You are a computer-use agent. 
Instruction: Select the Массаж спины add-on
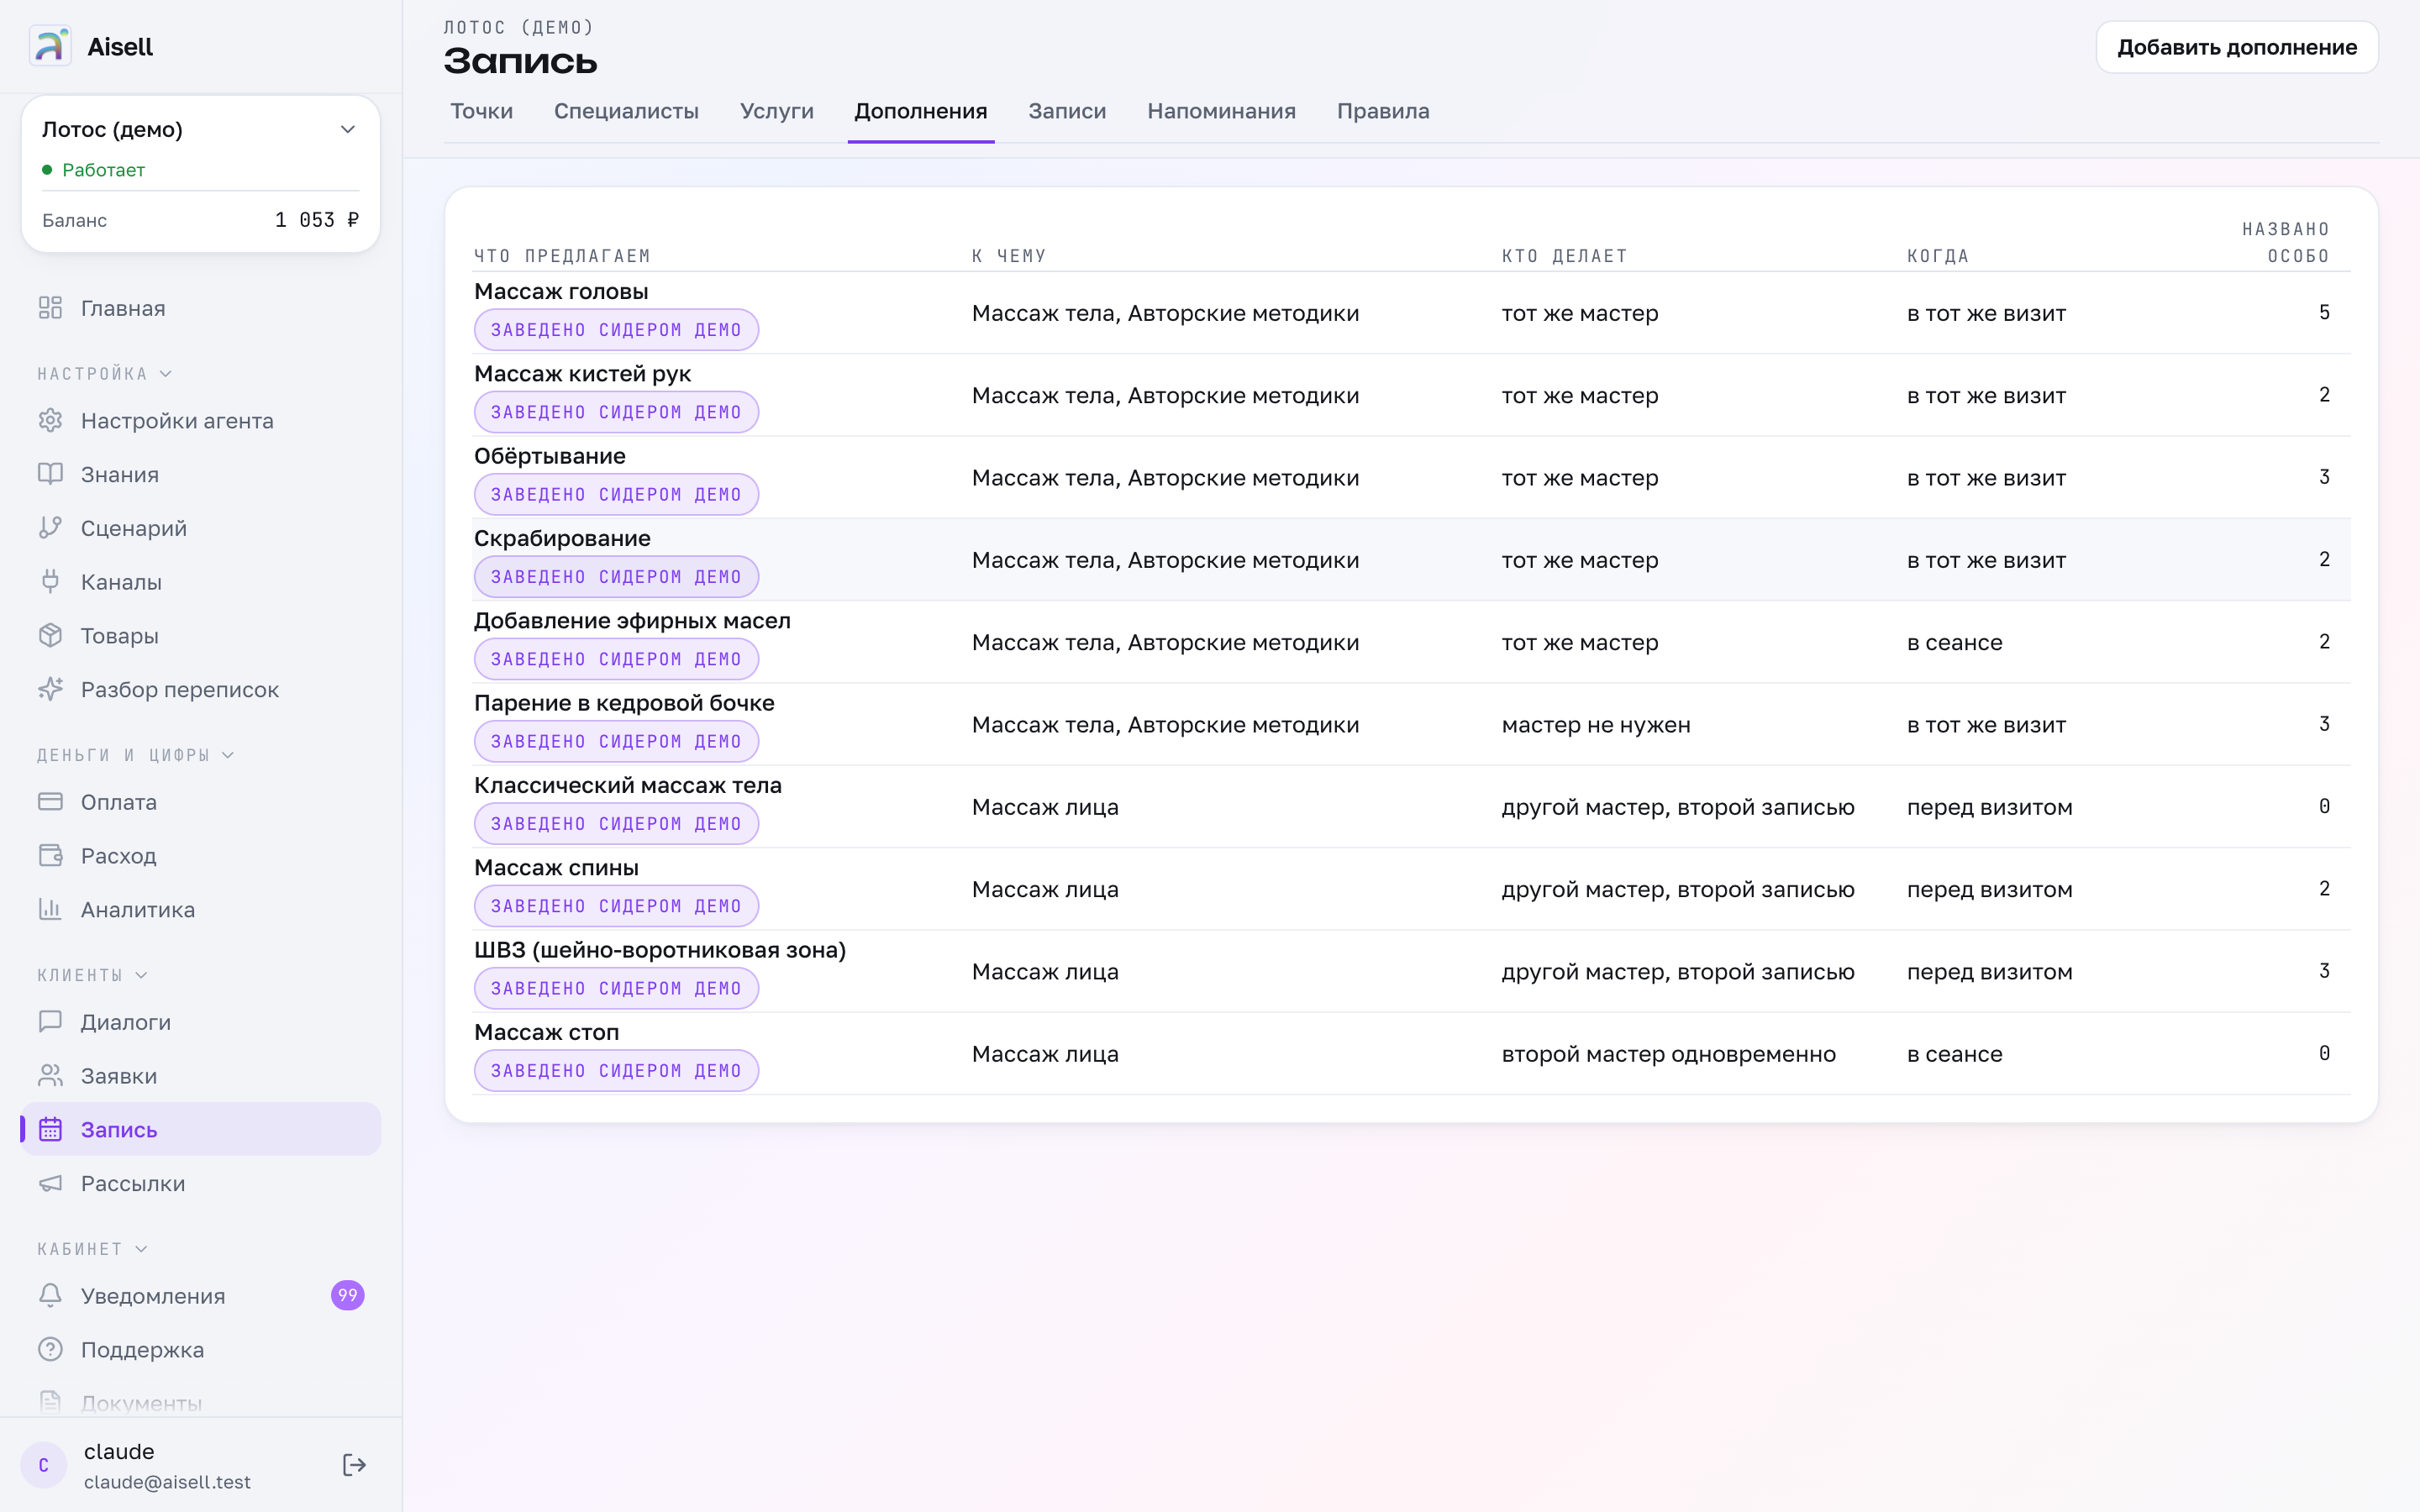tap(1412, 889)
